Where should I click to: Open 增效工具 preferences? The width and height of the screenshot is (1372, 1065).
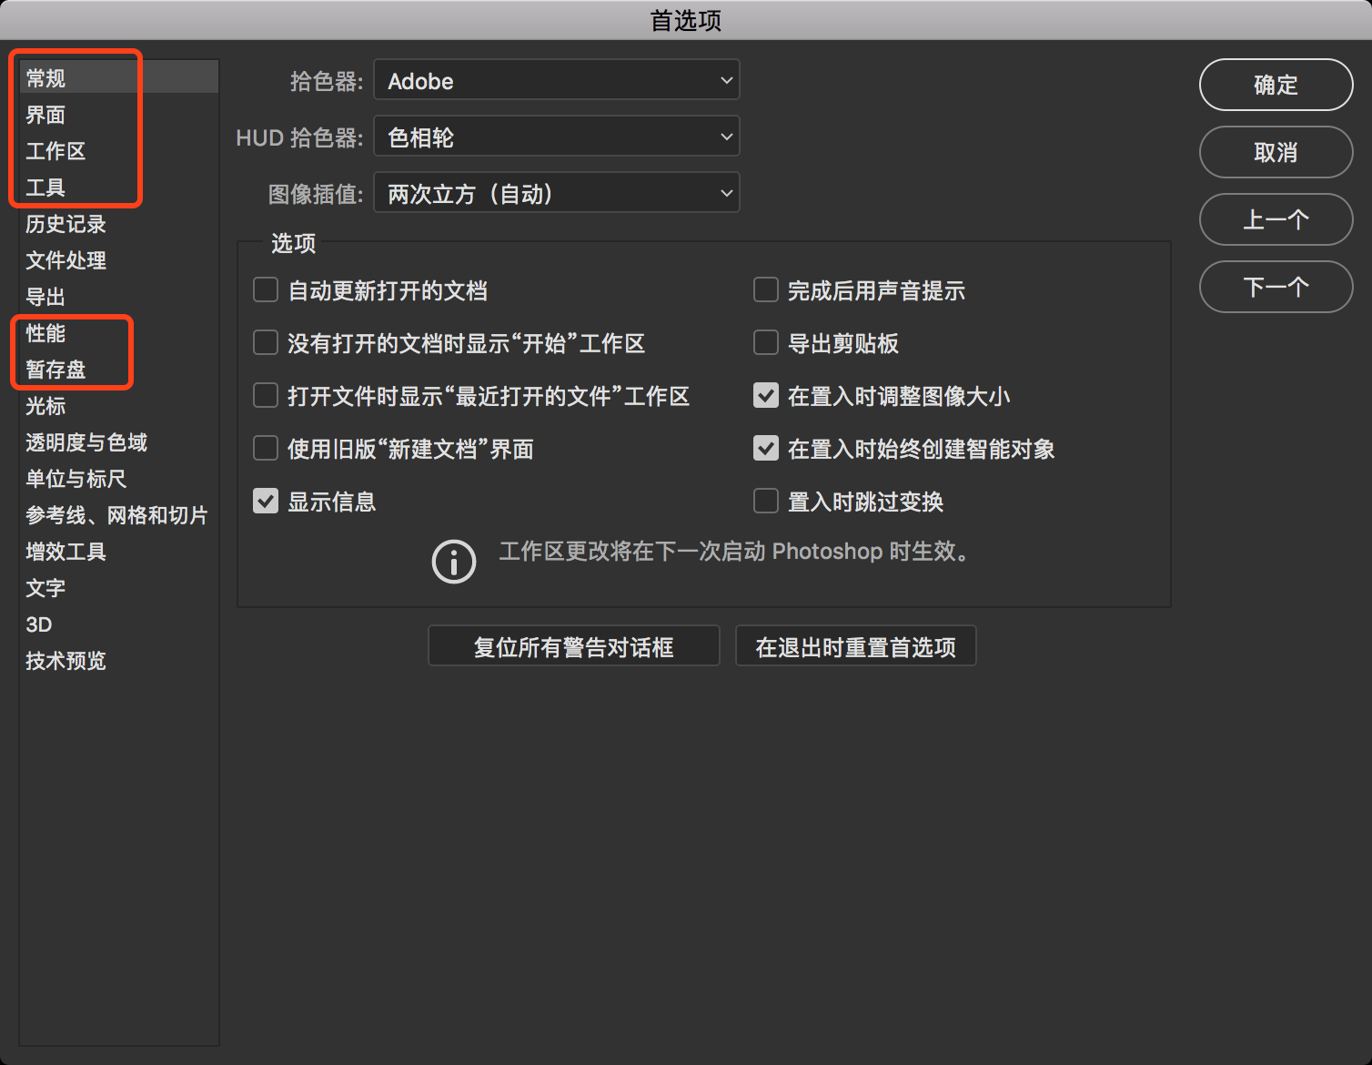click(119, 552)
